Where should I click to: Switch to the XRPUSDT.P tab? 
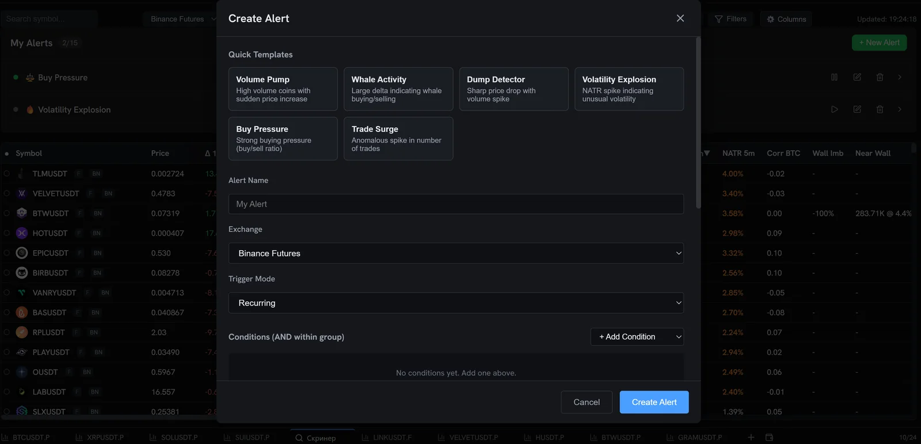[x=100, y=438]
